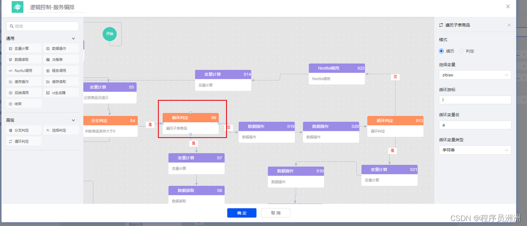The width and height of the screenshot is (527, 226).
Task: Confirm with the 确定 button
Action: point(242,213)
